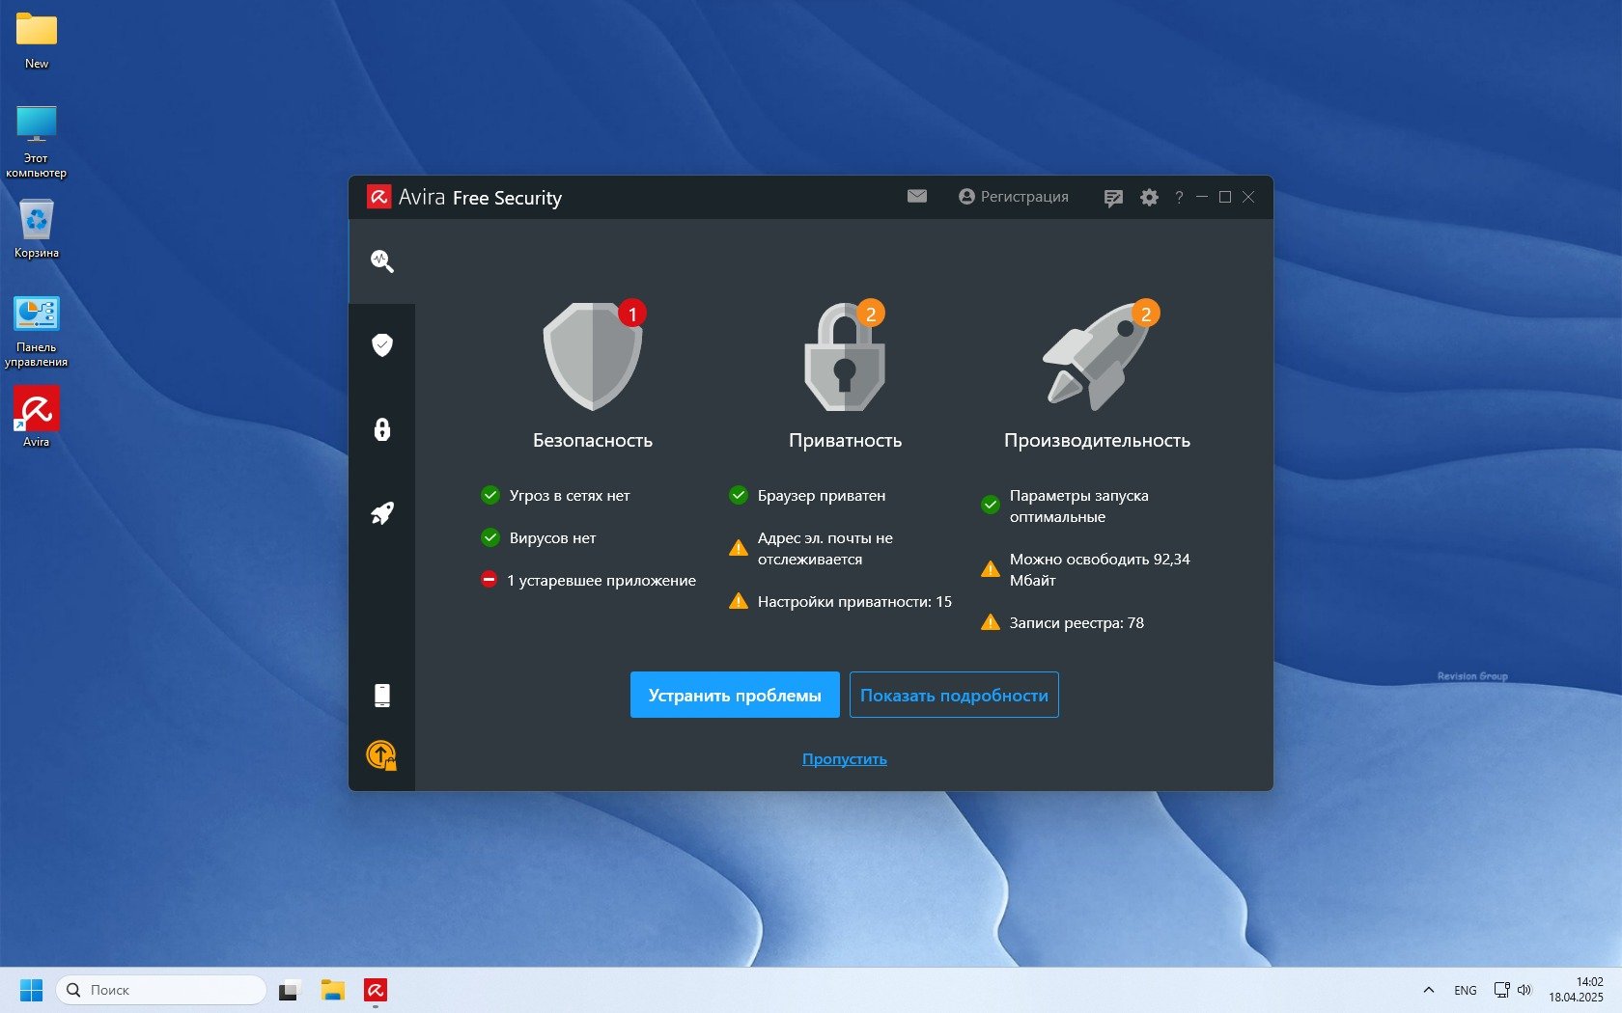Click warning triangle beside registry entries
The width and height of the screenshot is (1622, 1013).
coord(991,622)
